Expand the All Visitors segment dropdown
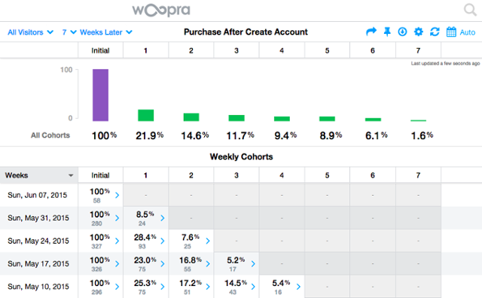 [30, 32]
